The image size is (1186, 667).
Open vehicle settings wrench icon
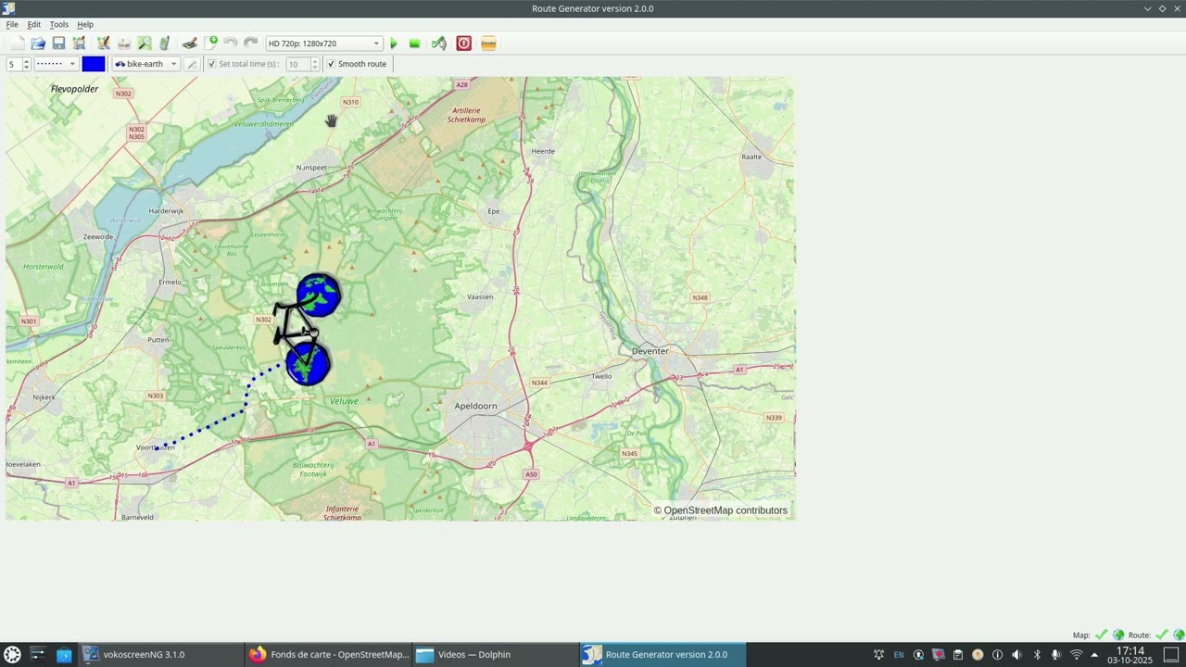coord(192,64)
